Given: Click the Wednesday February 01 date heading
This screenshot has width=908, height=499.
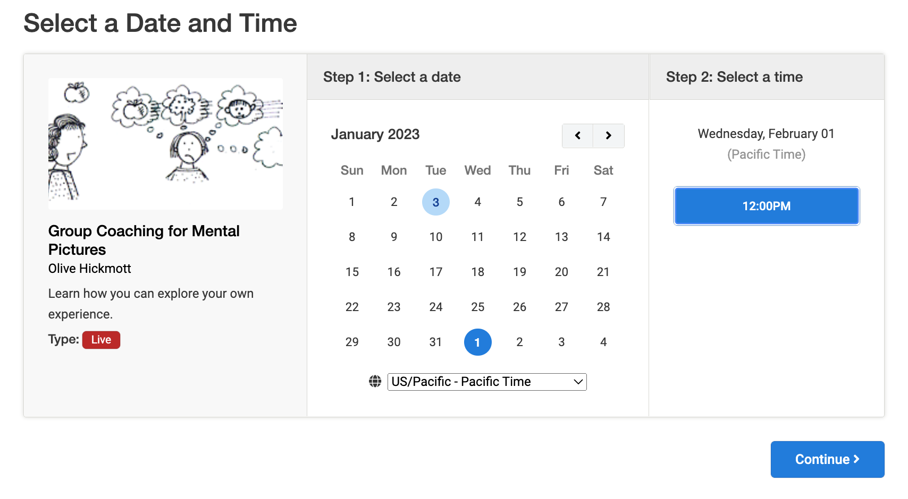Looking at the screenshot, I should [x=766, y=134].
